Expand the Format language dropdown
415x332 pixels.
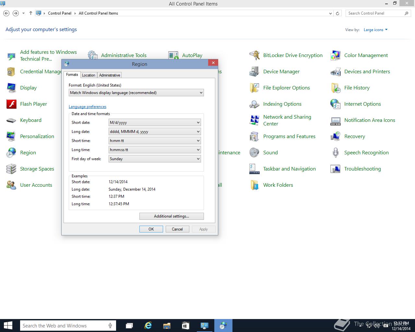136,93
